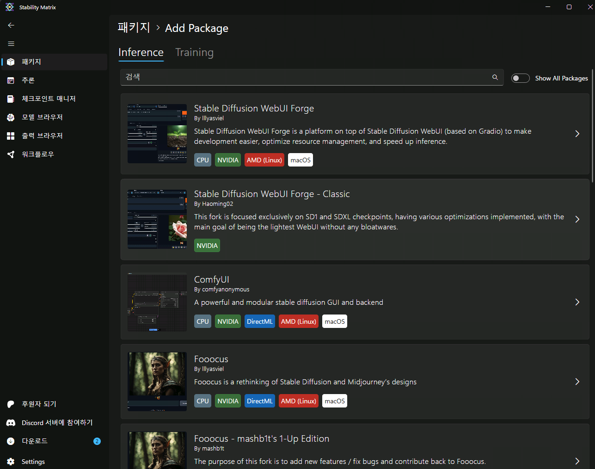Select the Inference tab
595x469 pixels.
[x=141, y=52]
